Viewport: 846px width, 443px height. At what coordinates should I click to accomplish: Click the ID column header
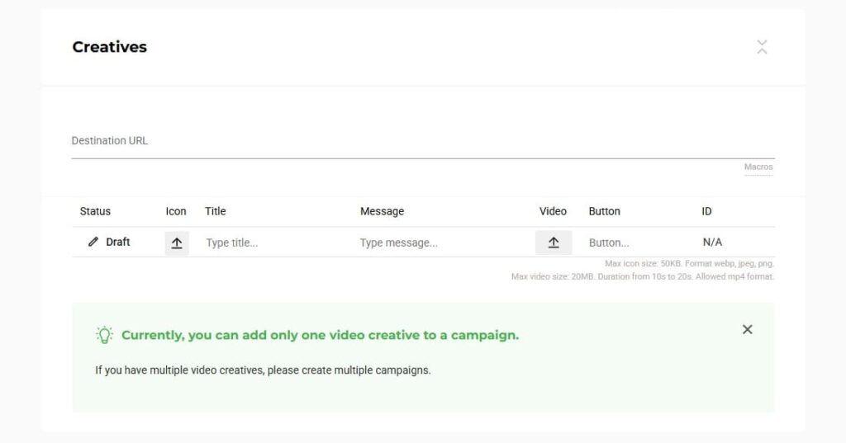pos(706,211)
